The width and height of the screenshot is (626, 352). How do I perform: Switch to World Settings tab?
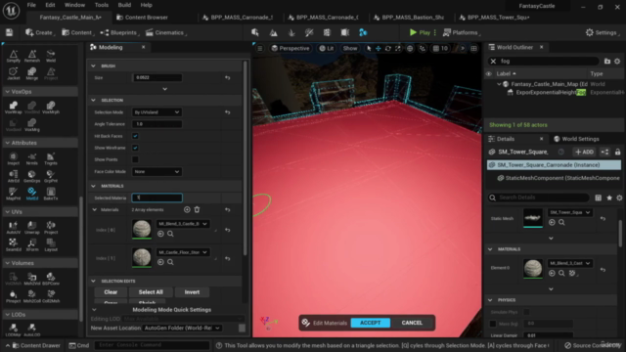click(576, 139)
